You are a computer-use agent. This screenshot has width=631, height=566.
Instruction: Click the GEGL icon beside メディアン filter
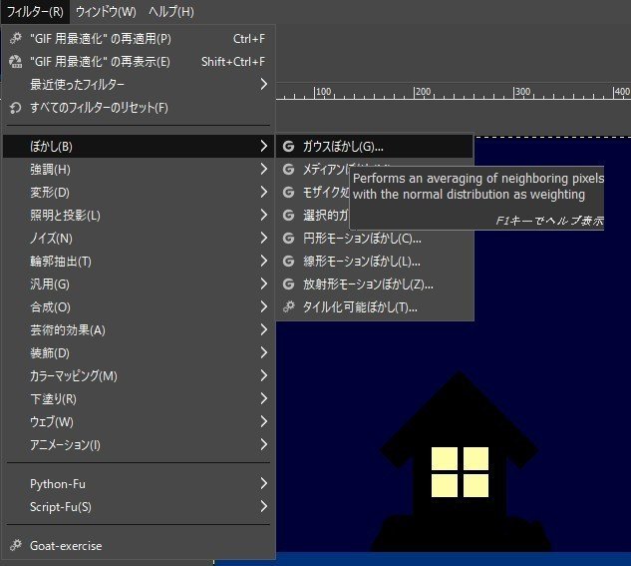pyautogui.click(x=288, y=169)
